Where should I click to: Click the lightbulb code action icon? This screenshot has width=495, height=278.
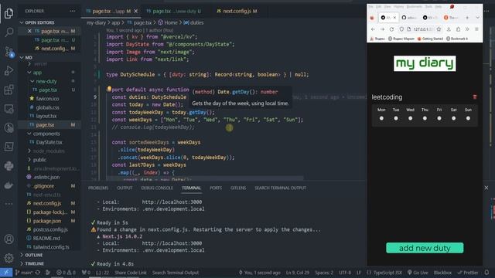109,89
